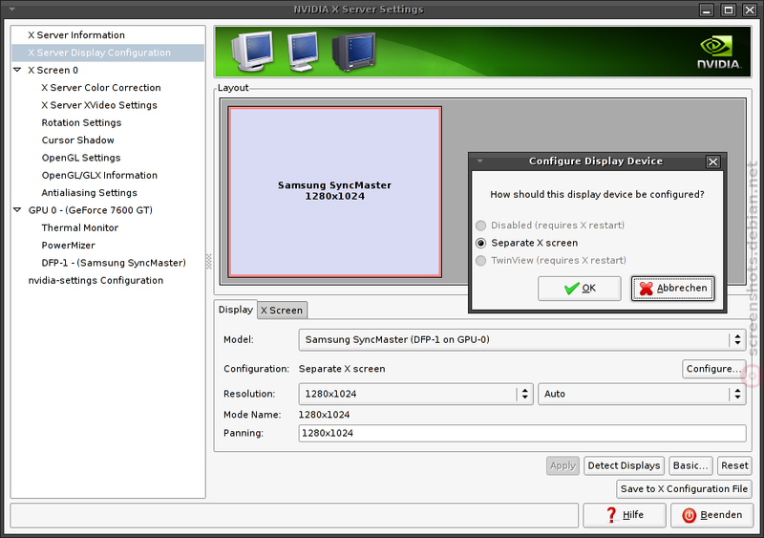
Task: Collapse the GPU 0 tree node
Action: [17, 209]
